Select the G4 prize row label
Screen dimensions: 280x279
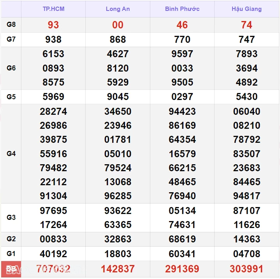pos(11,154)
